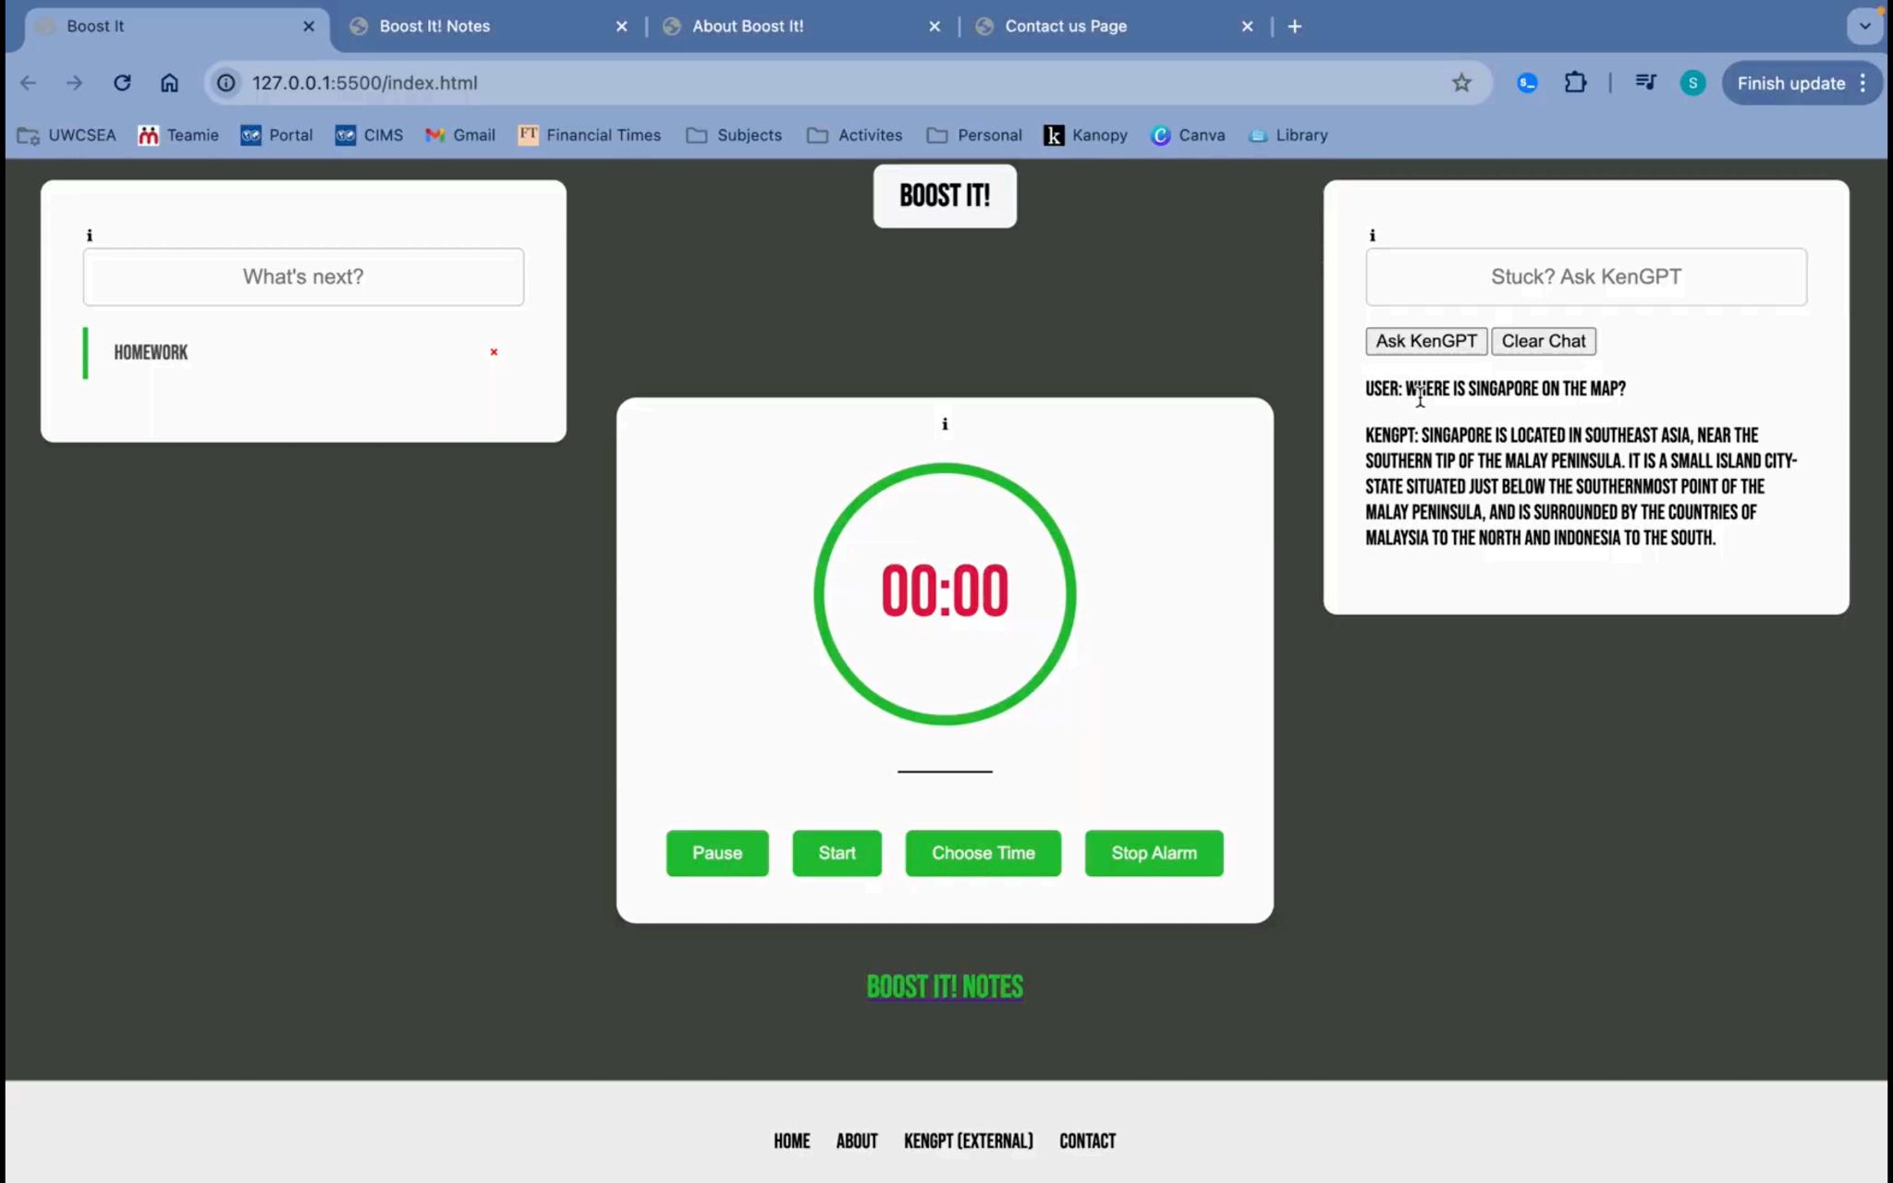The width and height of the screenshot is (1893, 1183).
Task: Click the info icon above the timer
Action: coord(945,424)
